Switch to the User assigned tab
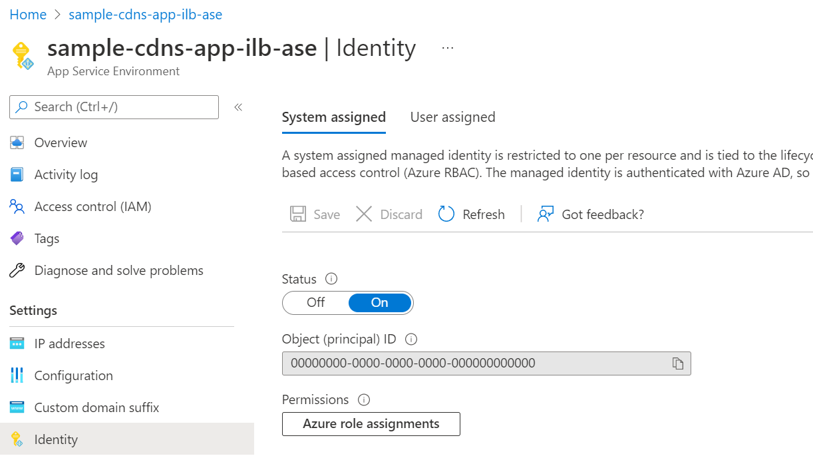The width and height of the screenshot is (813, 462). 452,117
